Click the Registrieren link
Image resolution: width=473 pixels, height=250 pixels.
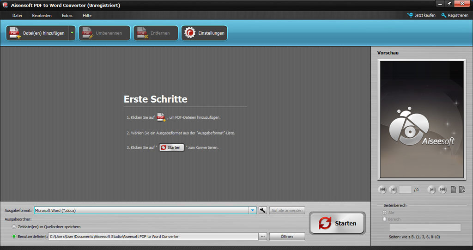(x=455, y=15)
